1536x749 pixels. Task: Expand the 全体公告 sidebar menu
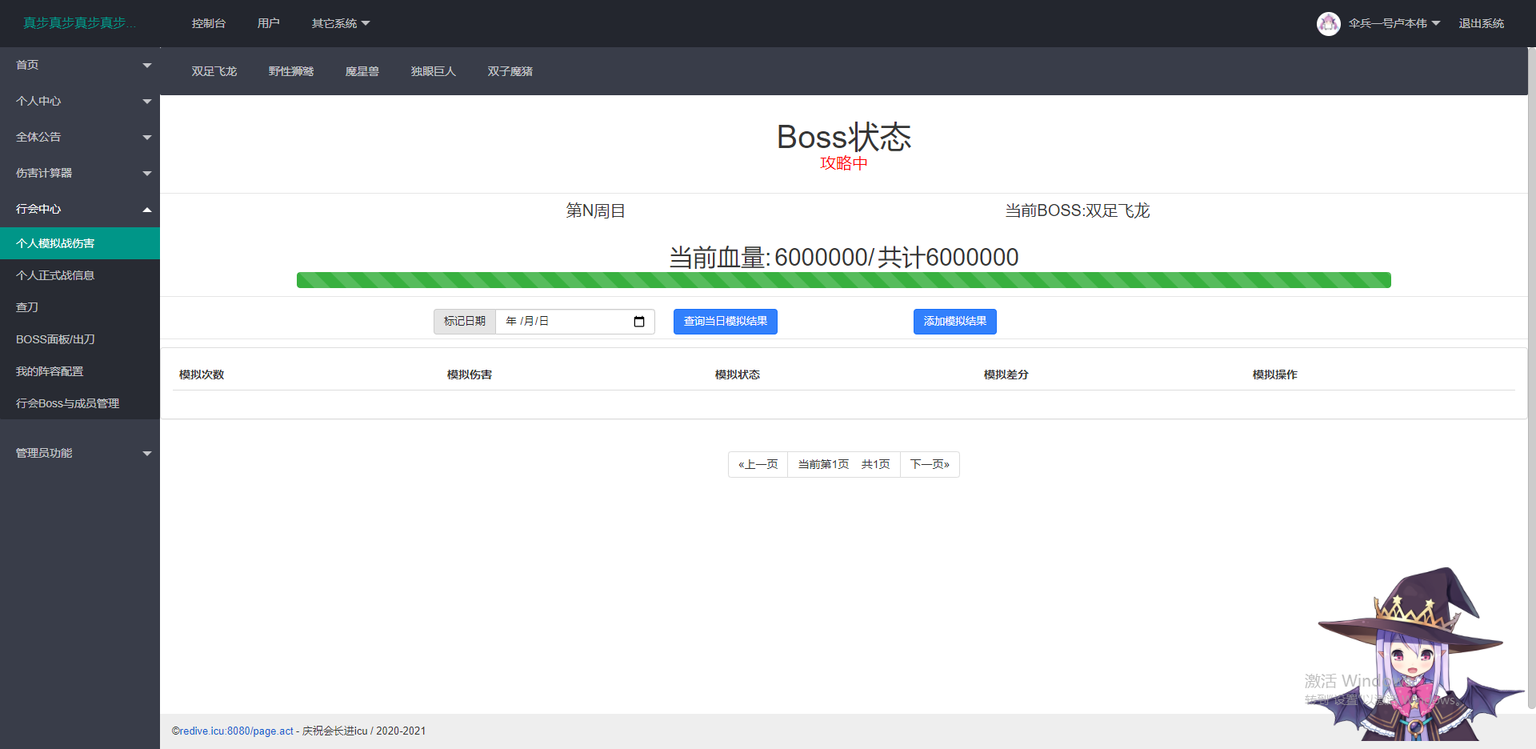click(80, 137)
